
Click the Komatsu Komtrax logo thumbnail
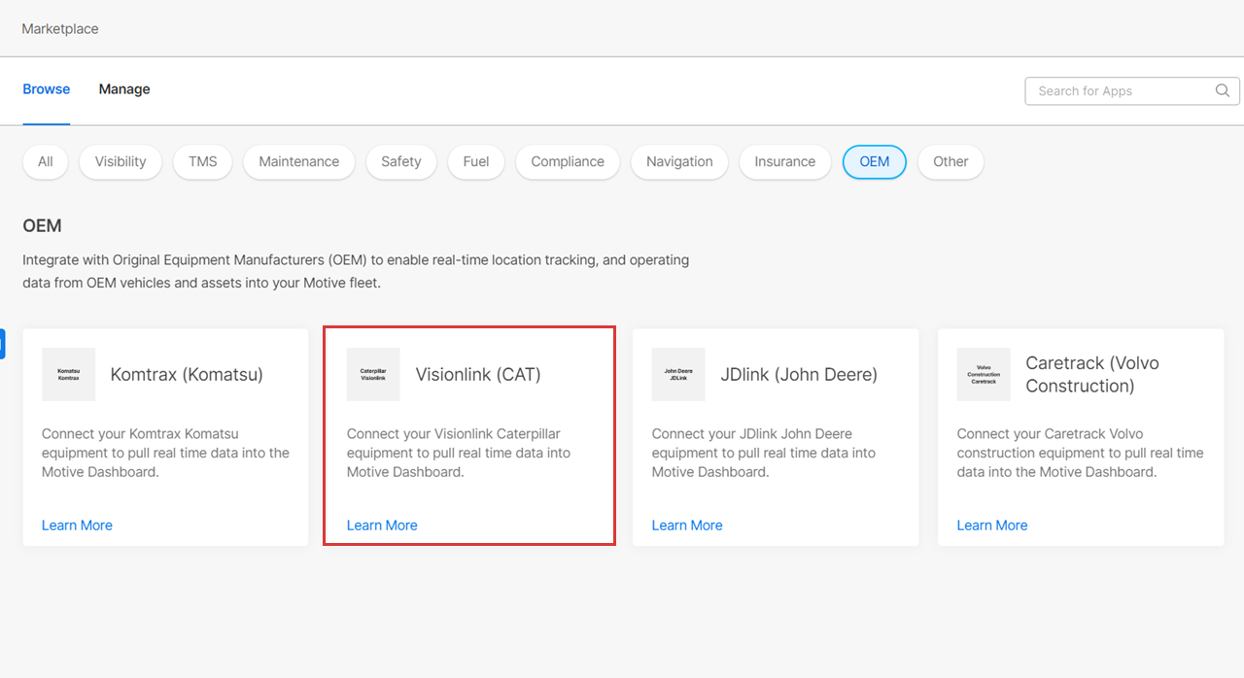click(68, 374)
